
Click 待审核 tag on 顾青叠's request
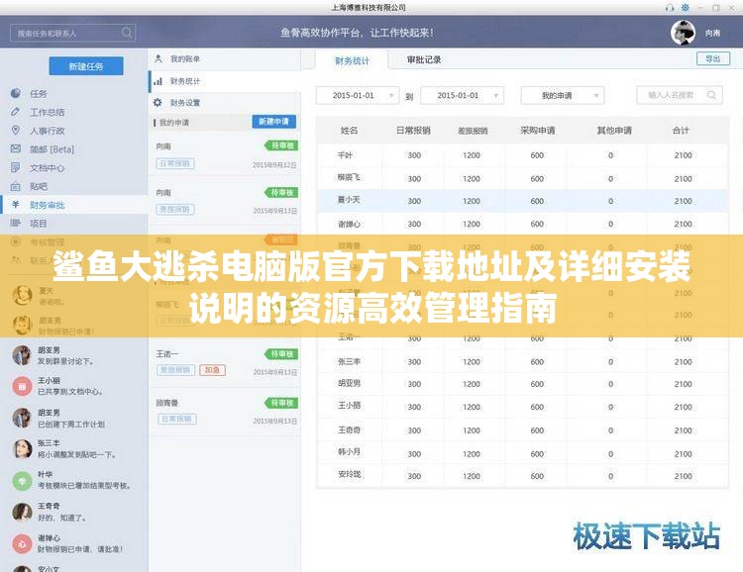point(281,403)
